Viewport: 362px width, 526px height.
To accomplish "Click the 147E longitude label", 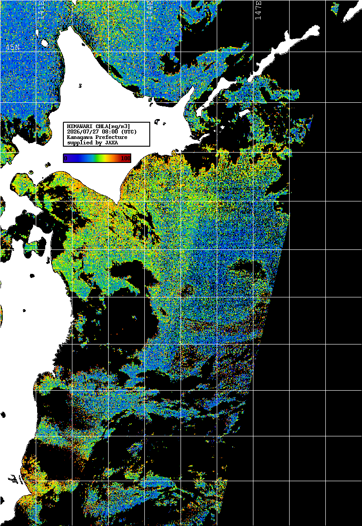I will [258, 10].
